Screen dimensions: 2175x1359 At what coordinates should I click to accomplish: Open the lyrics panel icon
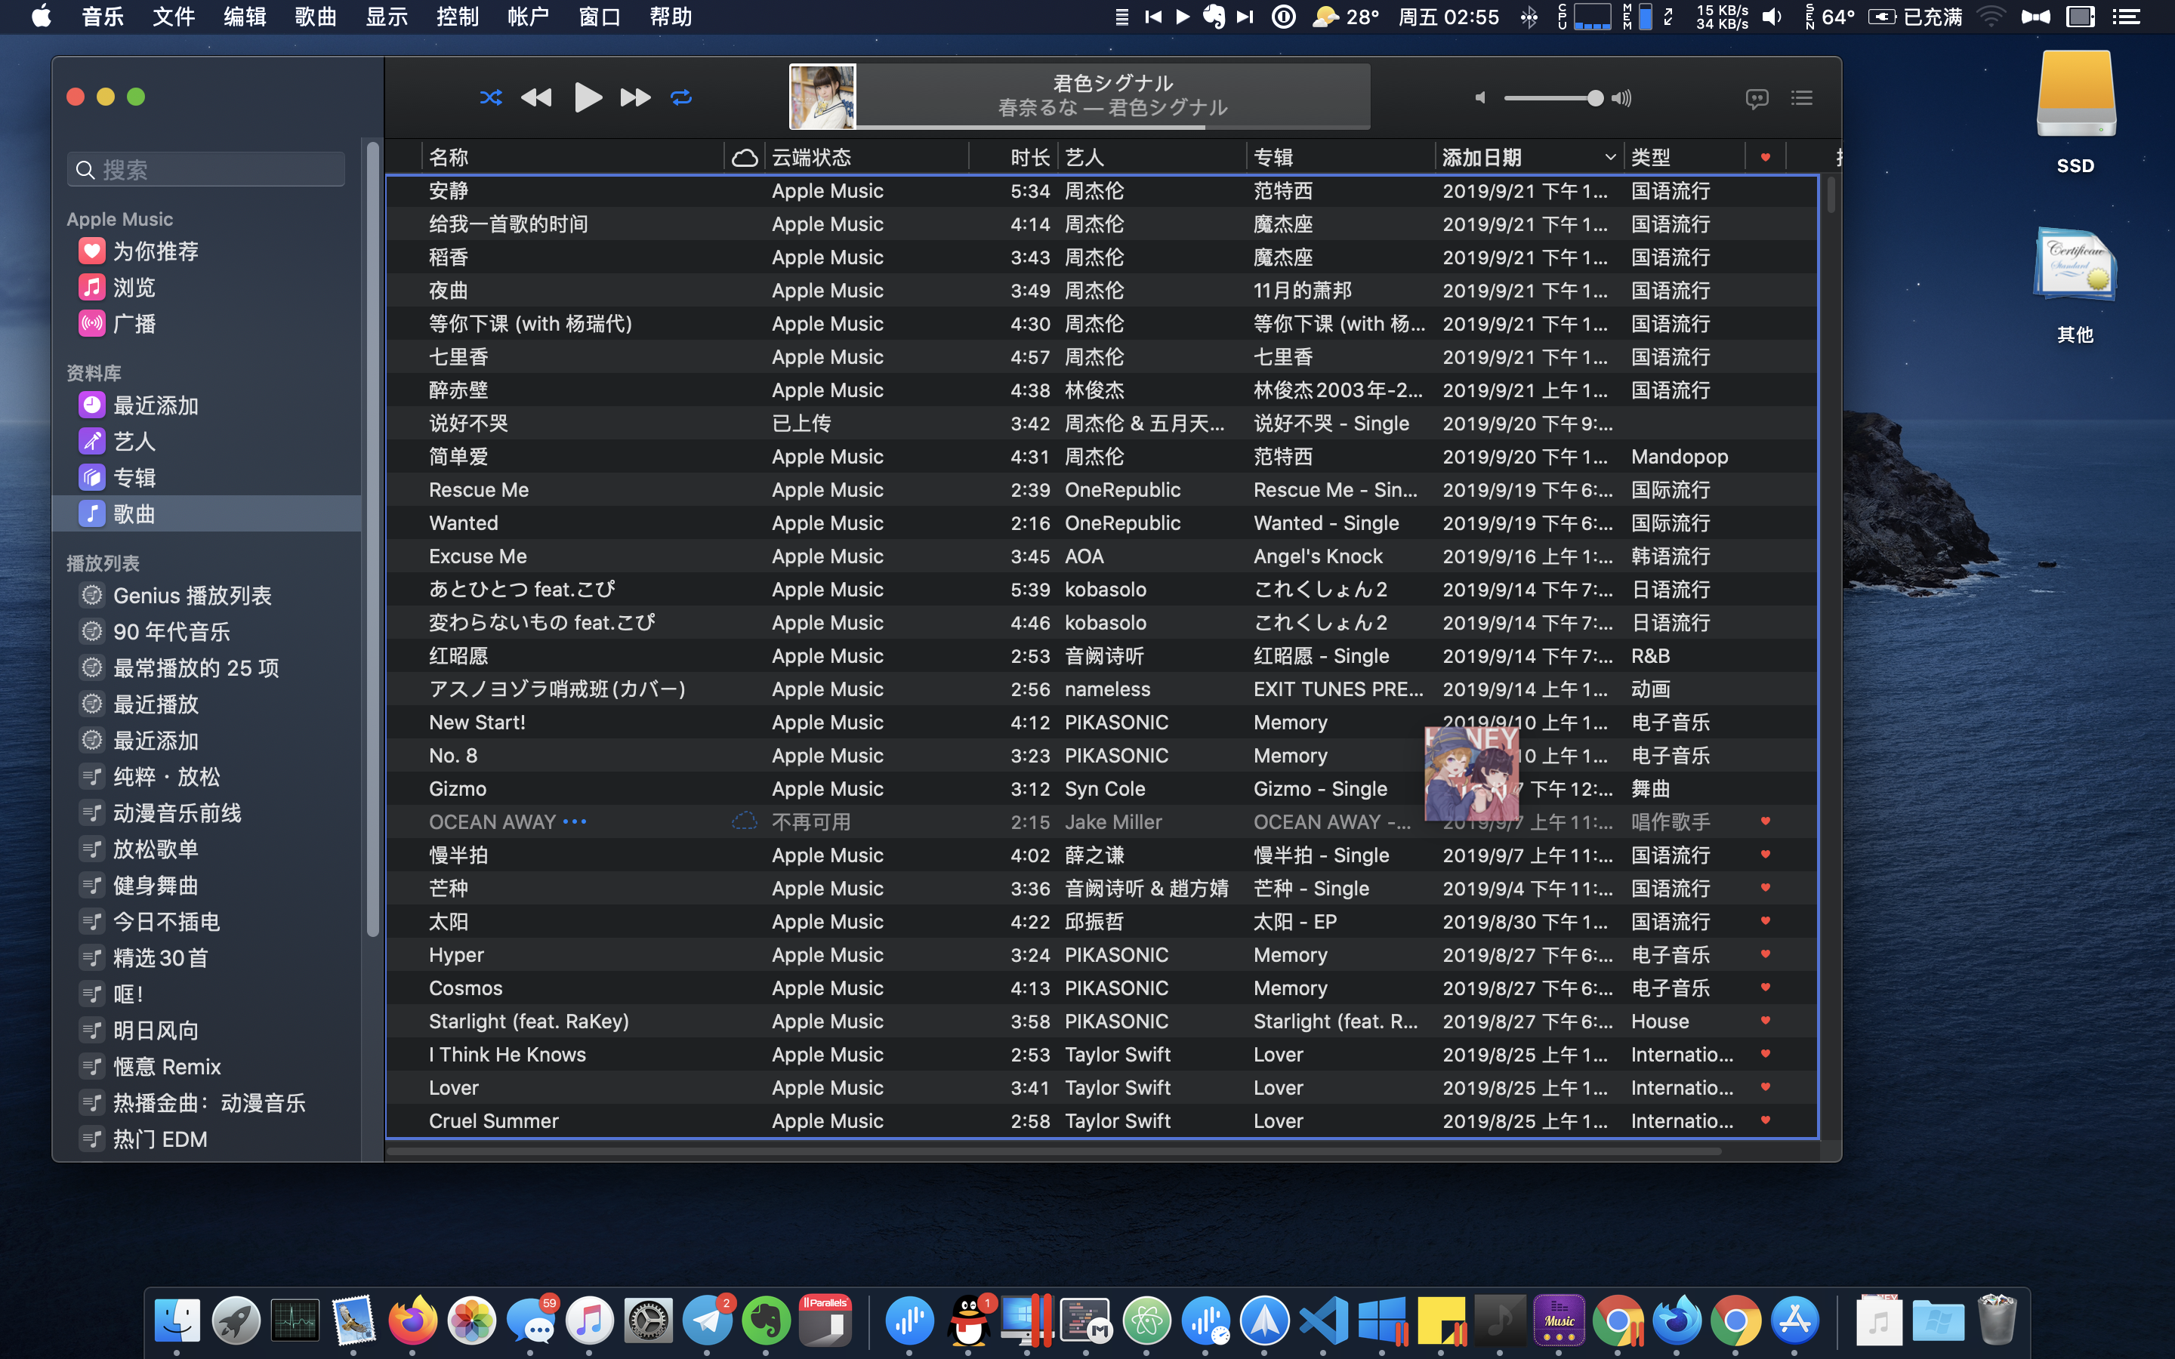tap(1756, 98)
